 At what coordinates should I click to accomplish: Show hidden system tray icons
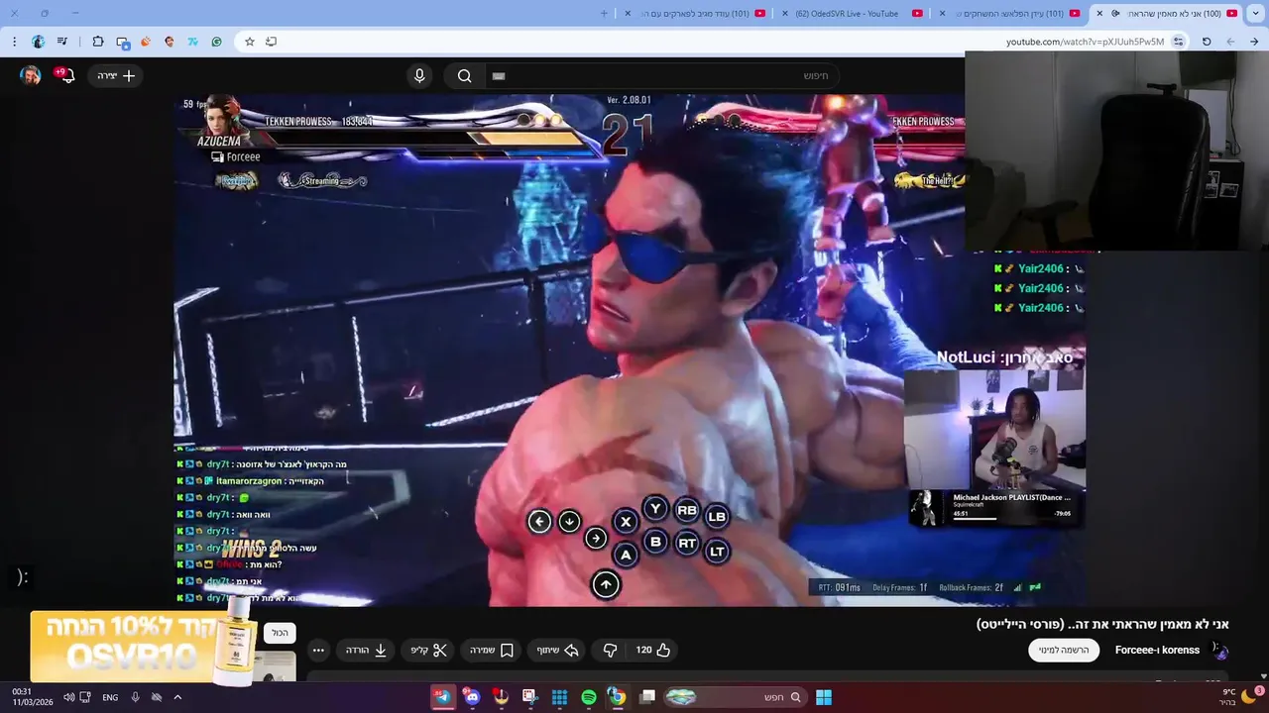[177, 697]
